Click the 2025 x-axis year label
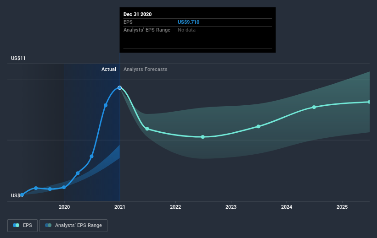The image size is (377, 238). 342,207
